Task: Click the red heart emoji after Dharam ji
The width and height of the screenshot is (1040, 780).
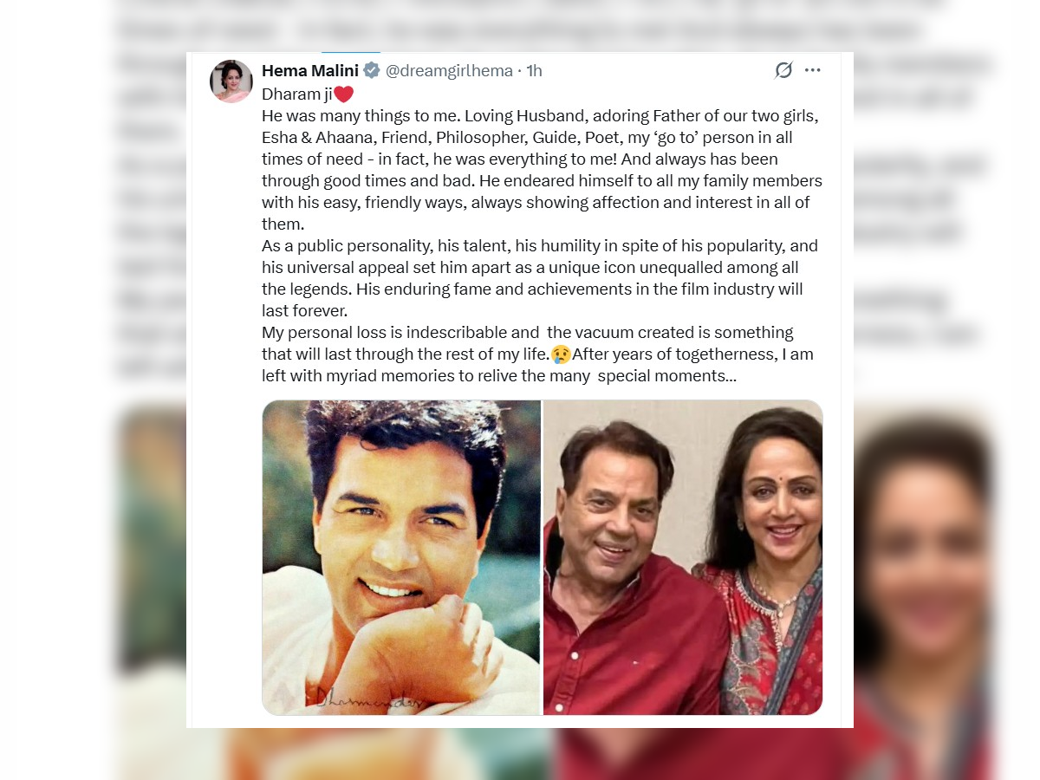Action: click(x=344, y=94)
